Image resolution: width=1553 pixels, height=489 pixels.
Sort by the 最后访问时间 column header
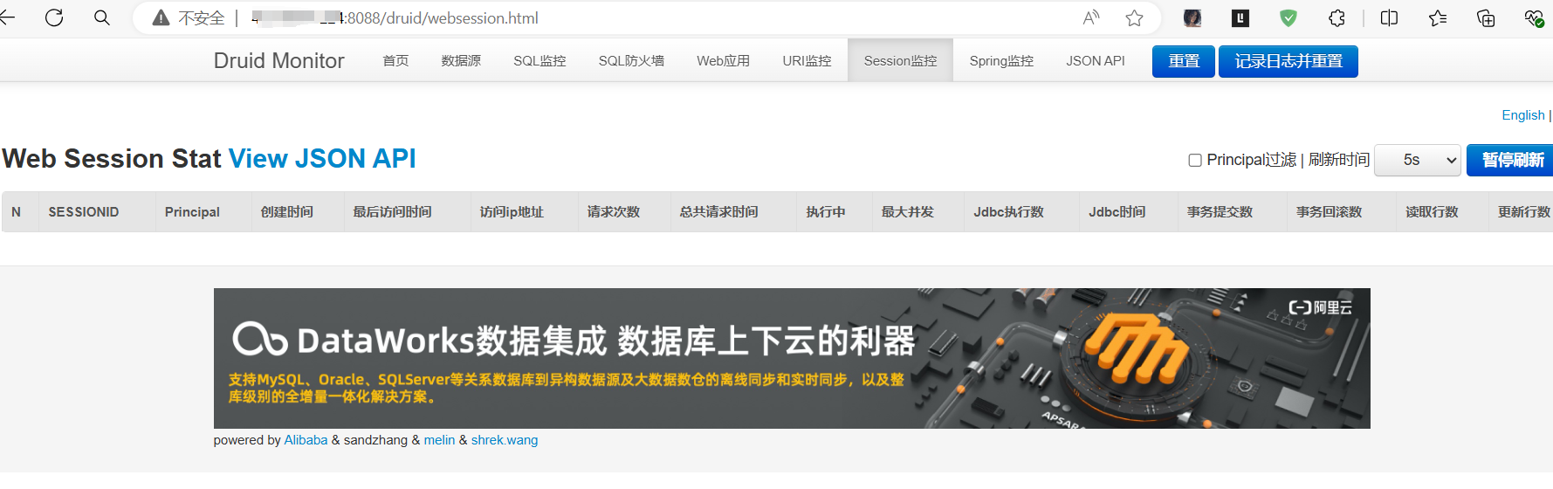point(407,212)
